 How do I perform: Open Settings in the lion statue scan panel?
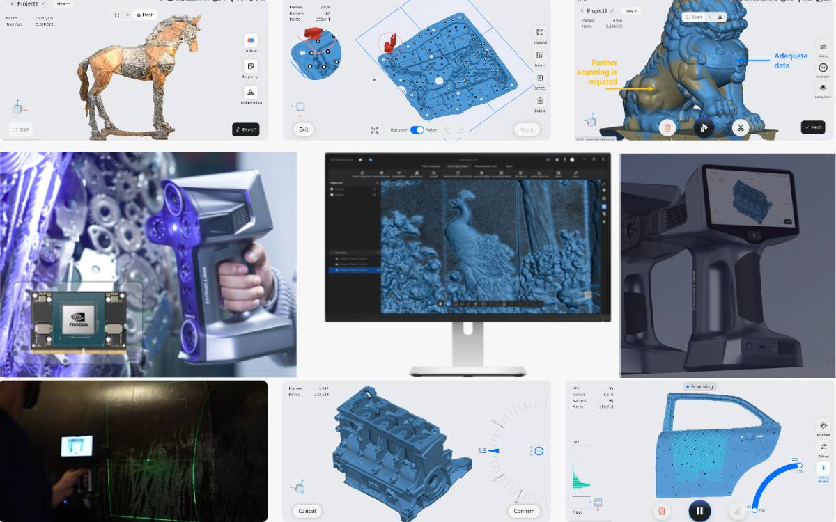coord(823,45)
